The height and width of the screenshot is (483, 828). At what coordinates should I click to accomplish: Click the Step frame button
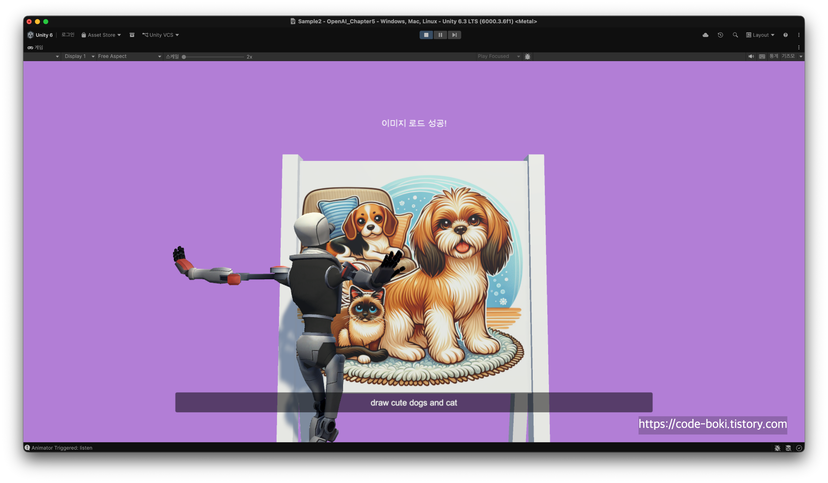click(x=454, y=35)
